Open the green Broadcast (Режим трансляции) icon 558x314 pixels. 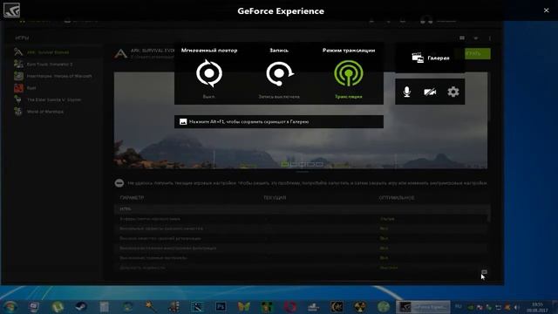tap(349, 73)
